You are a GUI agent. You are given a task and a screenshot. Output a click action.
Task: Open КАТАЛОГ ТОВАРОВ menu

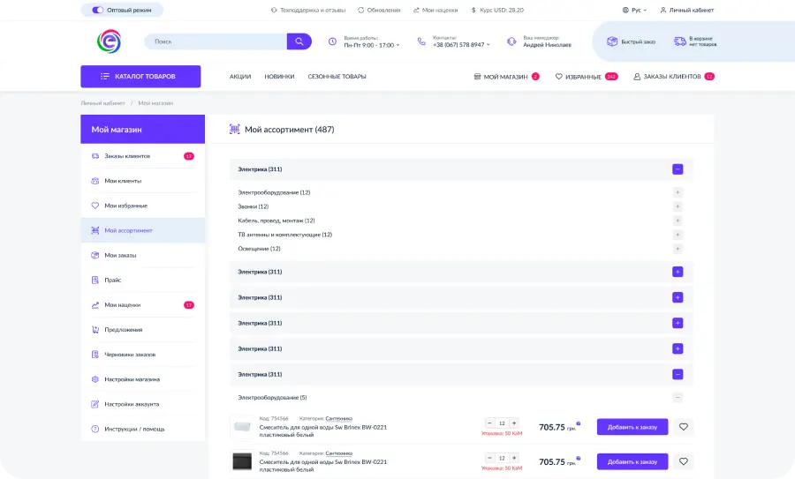[x=140, y=77]
